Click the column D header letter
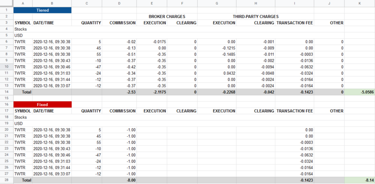Image resolution: width=375 pixels, height=184 pixels. point(119,3)
